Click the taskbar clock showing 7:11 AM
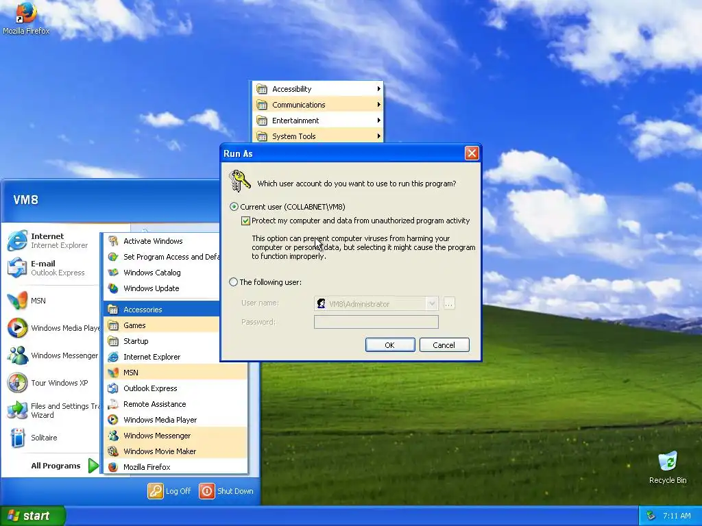 coord(677,516)
